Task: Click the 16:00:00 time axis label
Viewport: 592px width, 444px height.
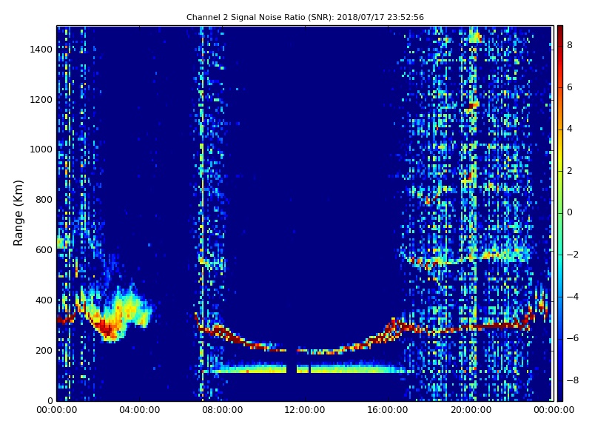Action: pos(388,410)
